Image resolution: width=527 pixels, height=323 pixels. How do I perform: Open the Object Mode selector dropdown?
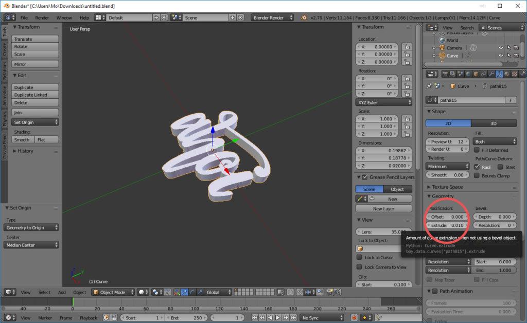(113, 292)
